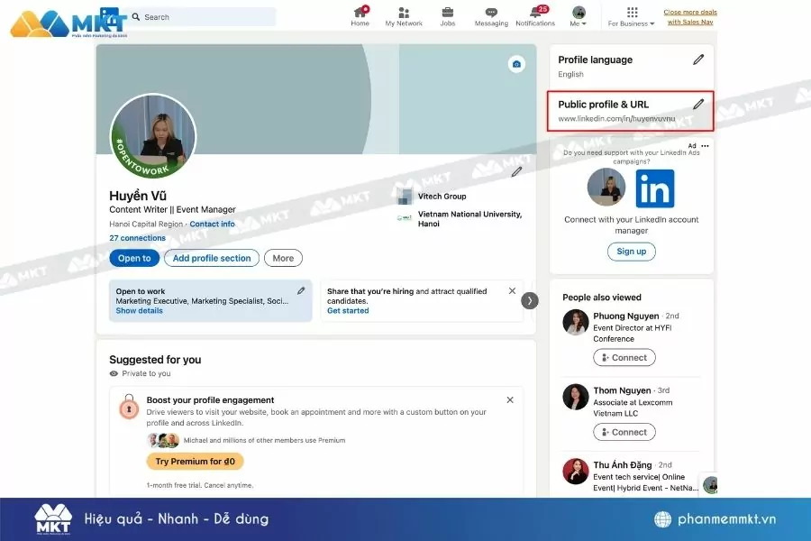
Task: Advance the profile cards with right chevron
Action: [530, 300]
